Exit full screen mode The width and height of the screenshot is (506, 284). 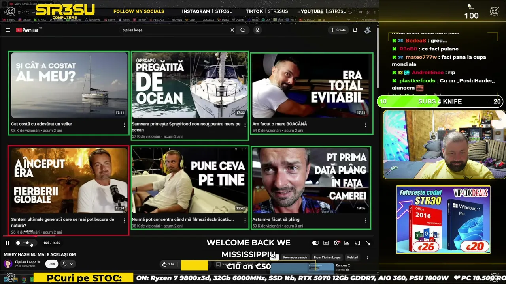[368, 243]
